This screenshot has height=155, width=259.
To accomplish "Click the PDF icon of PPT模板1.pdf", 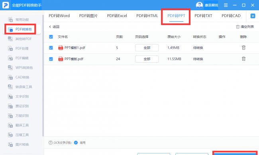I will (x=61, y=48).
